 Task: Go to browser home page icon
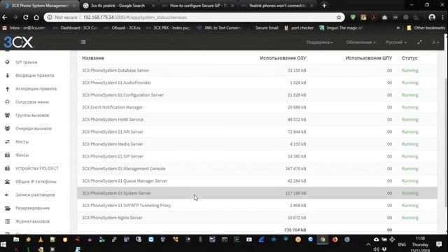tap(36, 17)
